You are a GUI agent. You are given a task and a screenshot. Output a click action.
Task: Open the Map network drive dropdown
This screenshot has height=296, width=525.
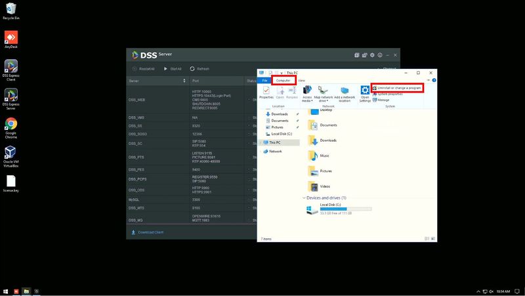pos(323,94)
